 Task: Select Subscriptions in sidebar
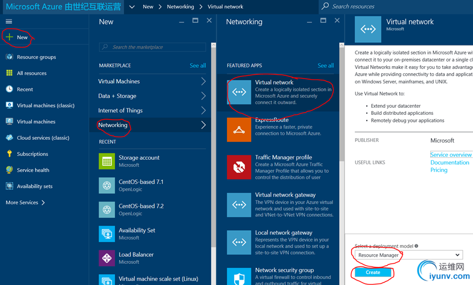[x=33, y=154]
